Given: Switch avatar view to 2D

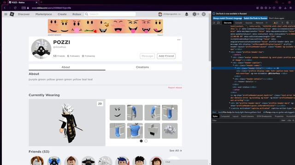Looking at the screenshot, I should pos(100,104).
